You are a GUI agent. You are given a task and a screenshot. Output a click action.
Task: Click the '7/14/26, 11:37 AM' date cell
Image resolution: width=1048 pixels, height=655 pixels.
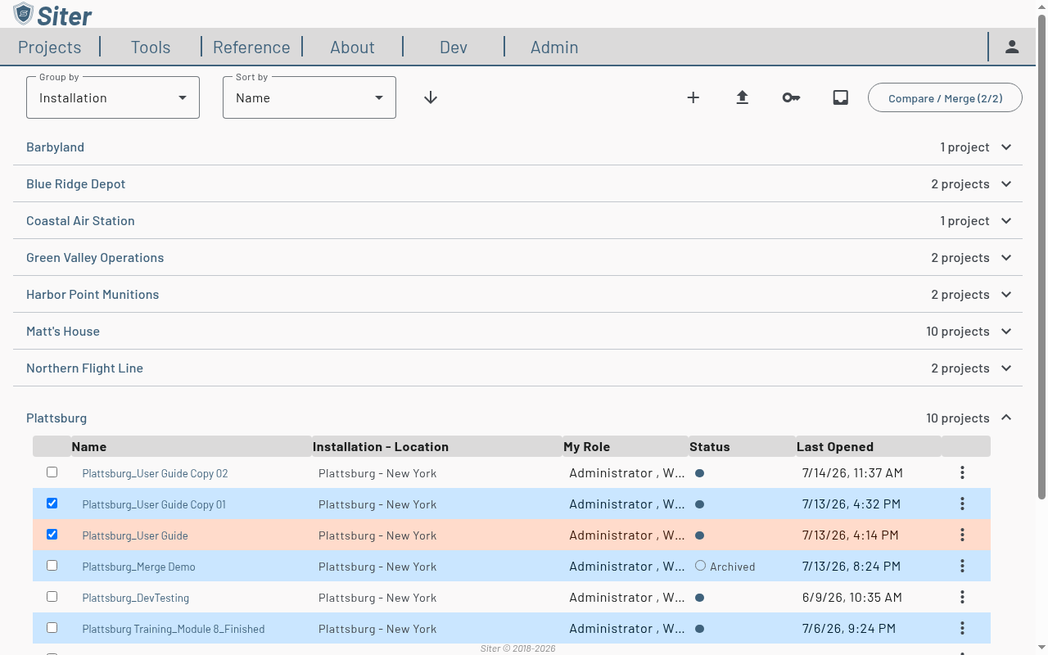852,472
